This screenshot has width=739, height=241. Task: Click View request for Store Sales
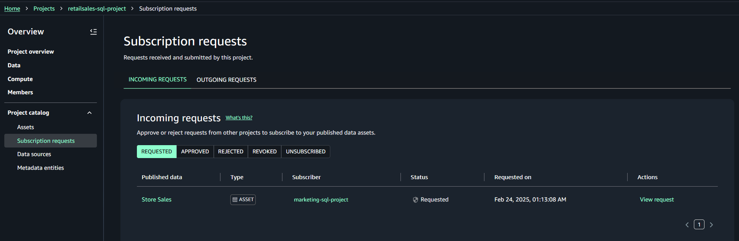click(x=657, y=200)
